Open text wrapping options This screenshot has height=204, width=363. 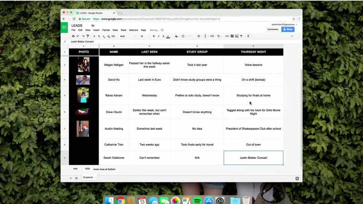pos(212,36)
